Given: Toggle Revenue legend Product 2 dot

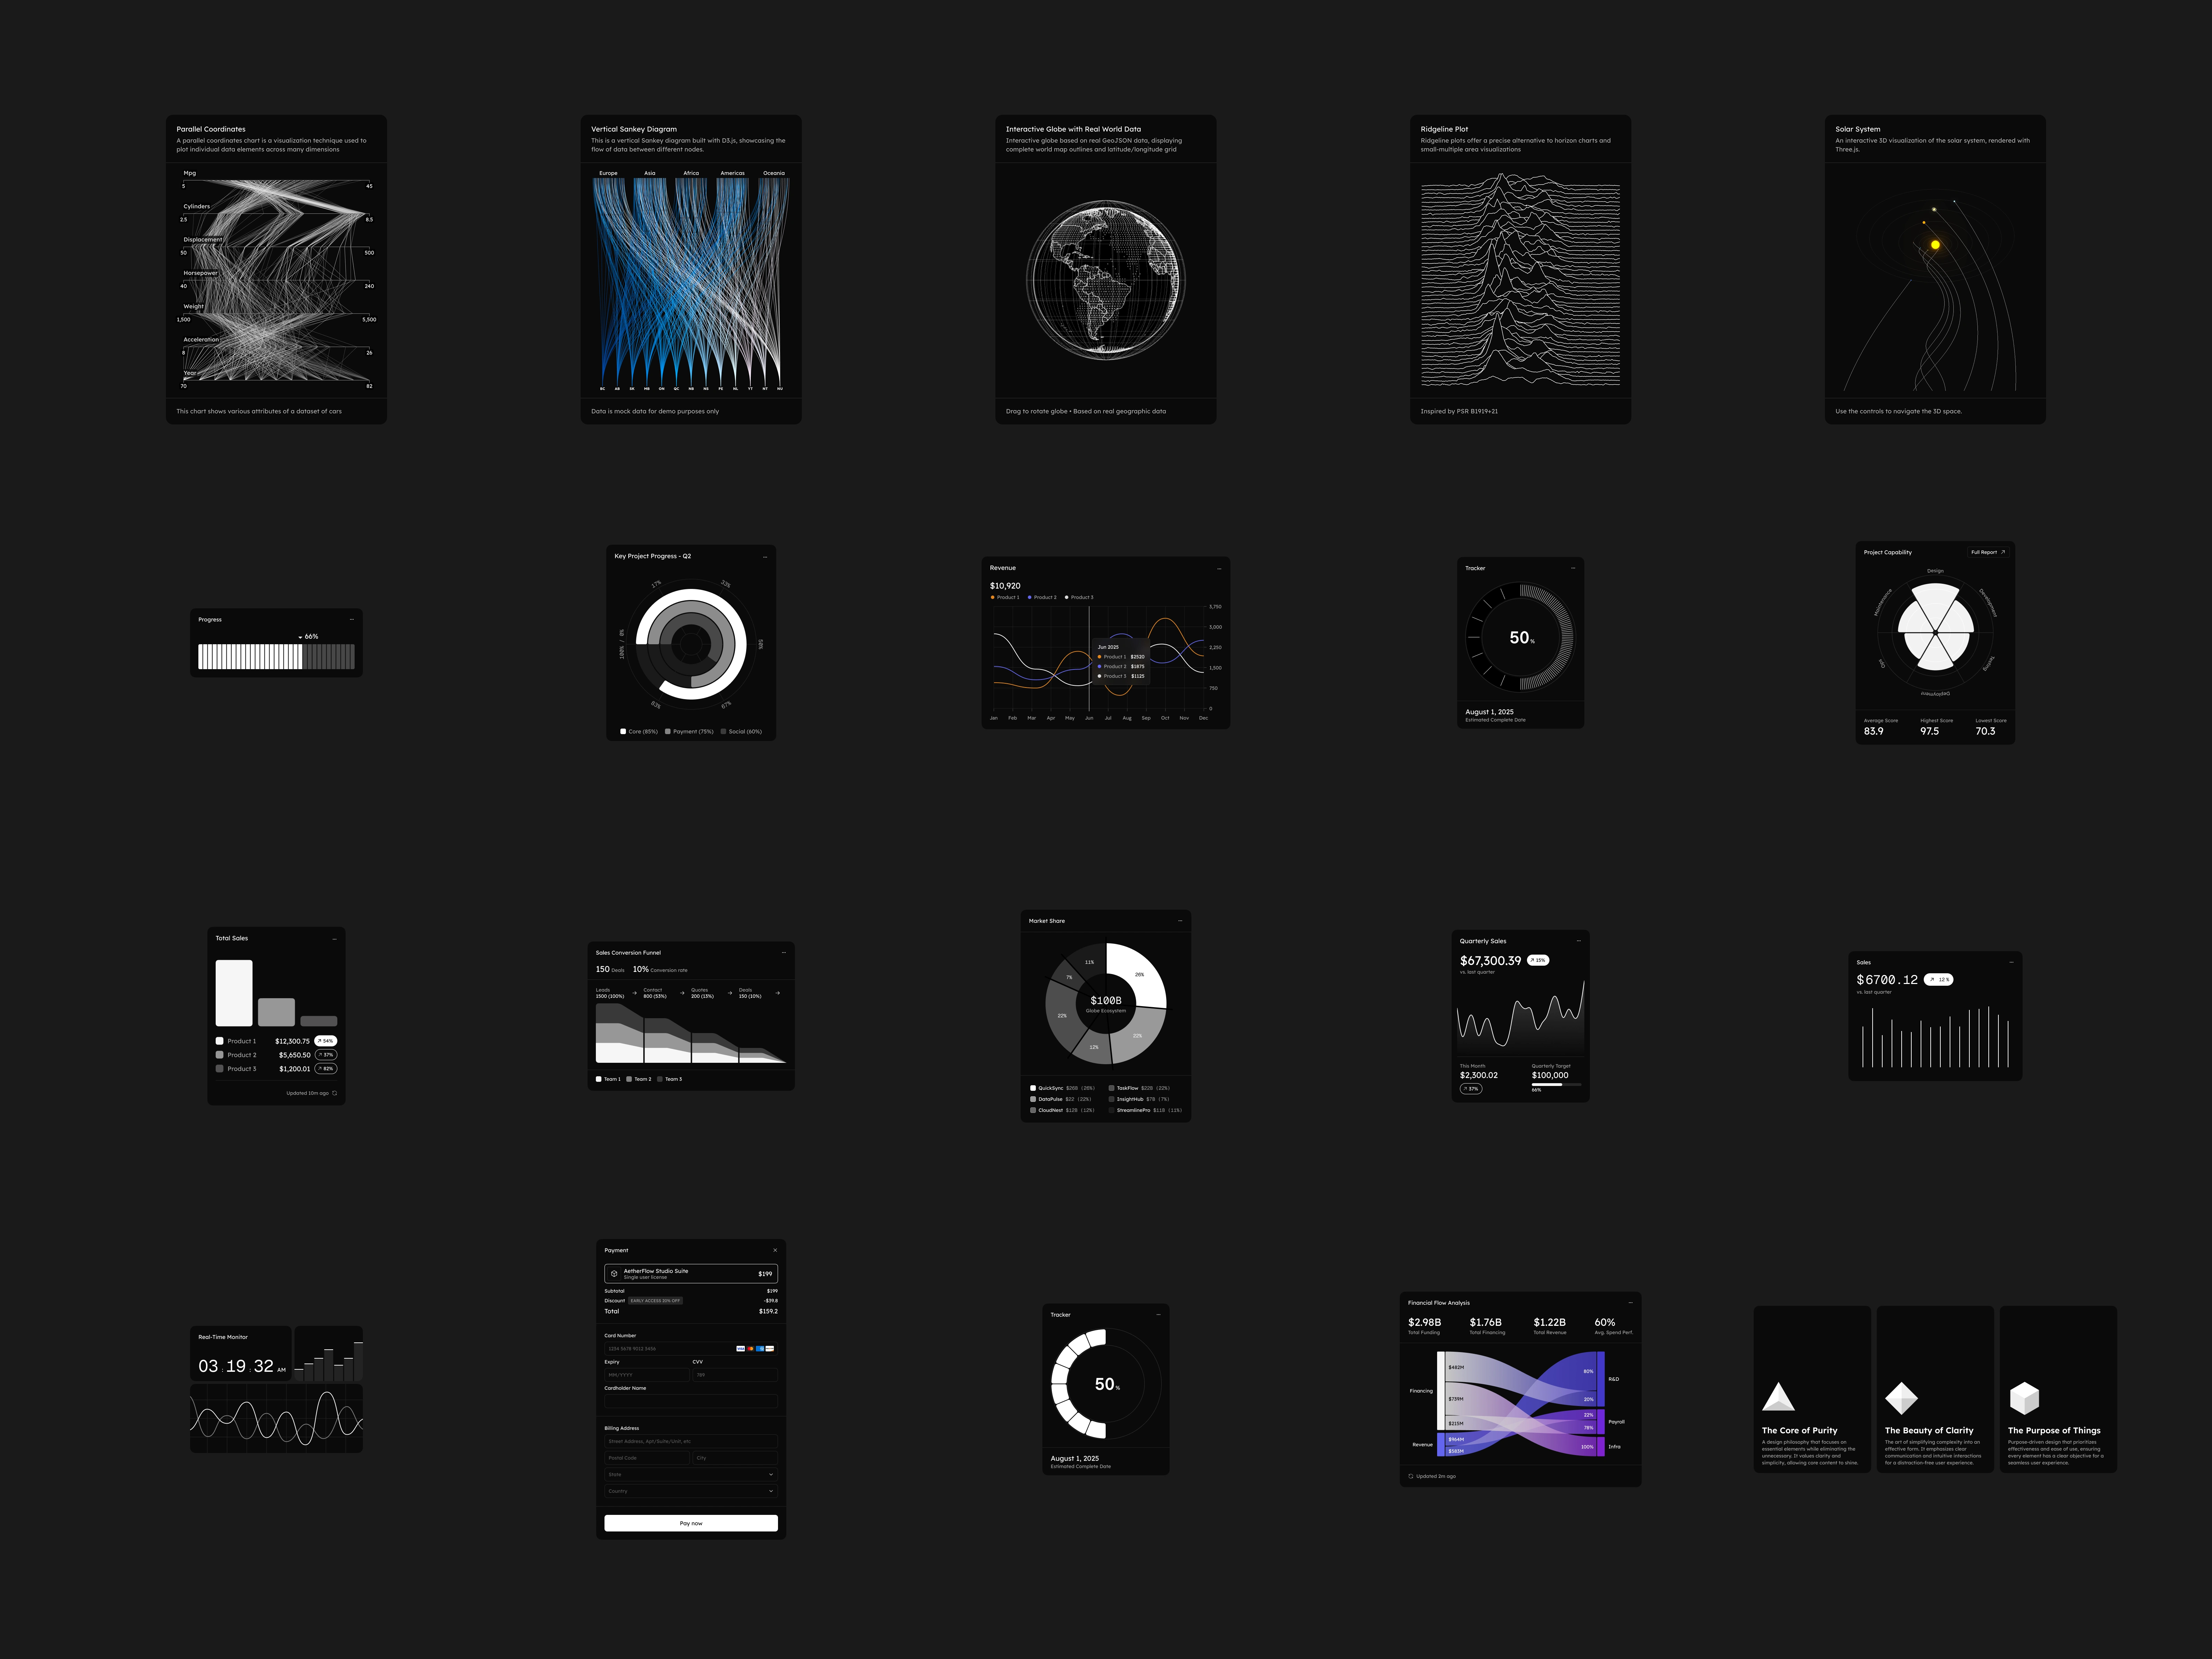Looking at the screenshot, I should point(1030,597).
